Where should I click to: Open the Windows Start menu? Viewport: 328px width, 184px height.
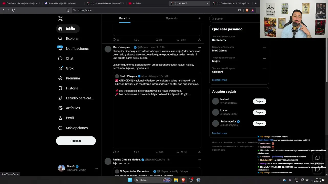(x=130, y=180)
